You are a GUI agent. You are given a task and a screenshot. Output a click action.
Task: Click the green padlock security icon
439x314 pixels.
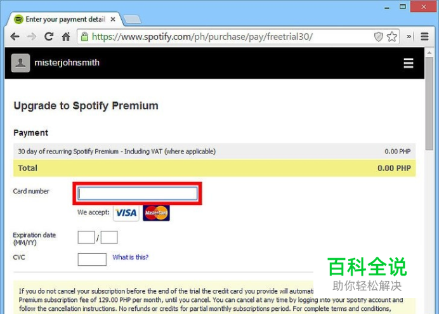[84, 37]
